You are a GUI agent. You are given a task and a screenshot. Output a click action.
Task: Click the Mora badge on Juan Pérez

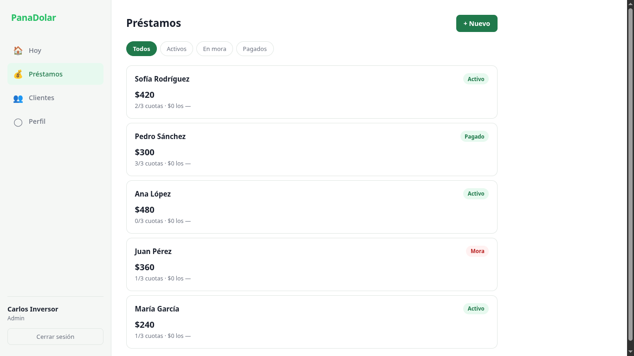pyautogui.click(x=477, y=251)
